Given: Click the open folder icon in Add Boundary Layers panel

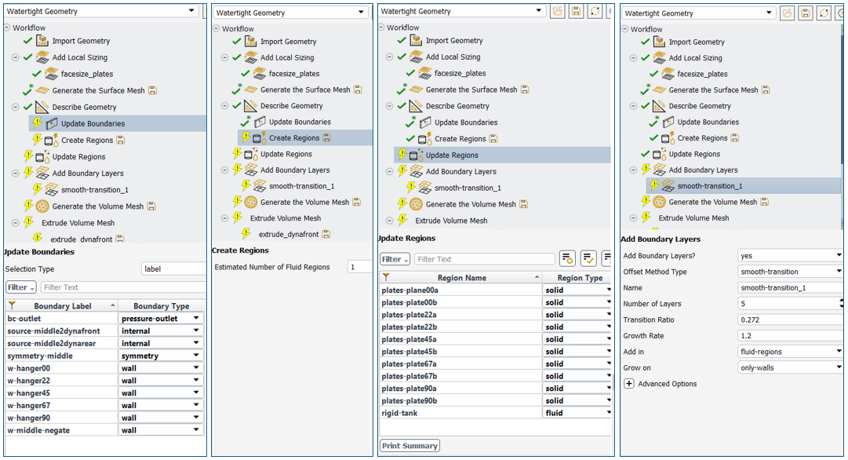Looking at the screenshot, I should click(x=788, y=13).
